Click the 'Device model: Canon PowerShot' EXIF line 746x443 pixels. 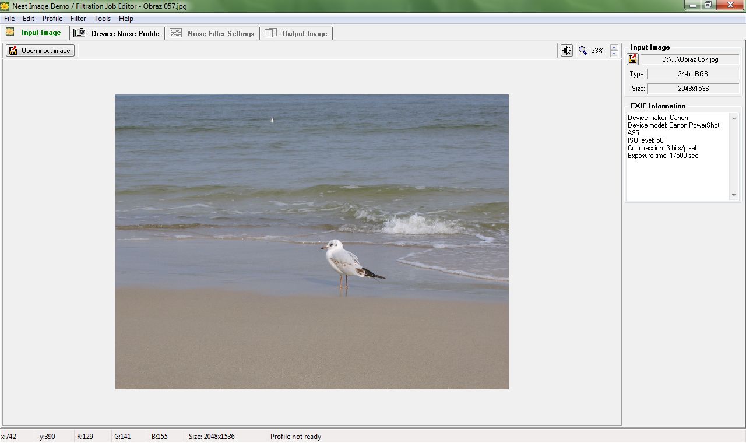tap(673, 125)
